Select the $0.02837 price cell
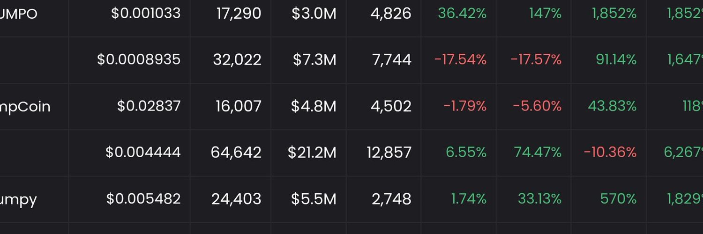Viewport: 703px width, 234px height. pos(149,107)
